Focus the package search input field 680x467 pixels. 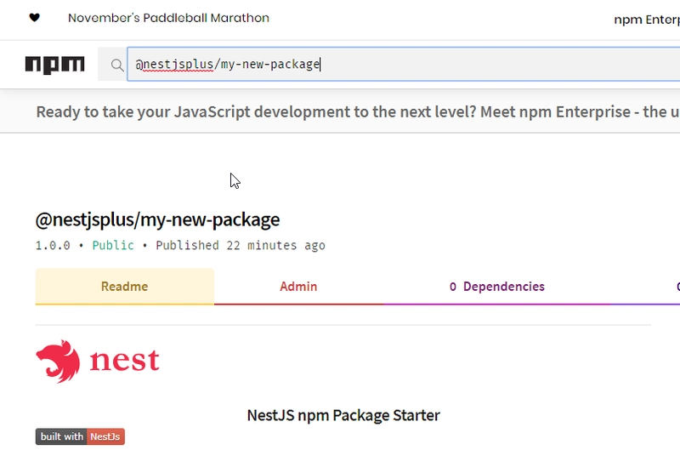(403, 65)
